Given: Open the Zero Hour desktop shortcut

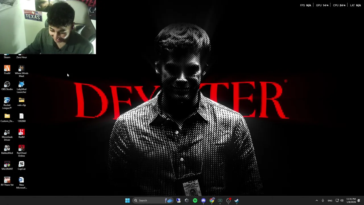Looking at the screenshot, I should click(22, 56).
